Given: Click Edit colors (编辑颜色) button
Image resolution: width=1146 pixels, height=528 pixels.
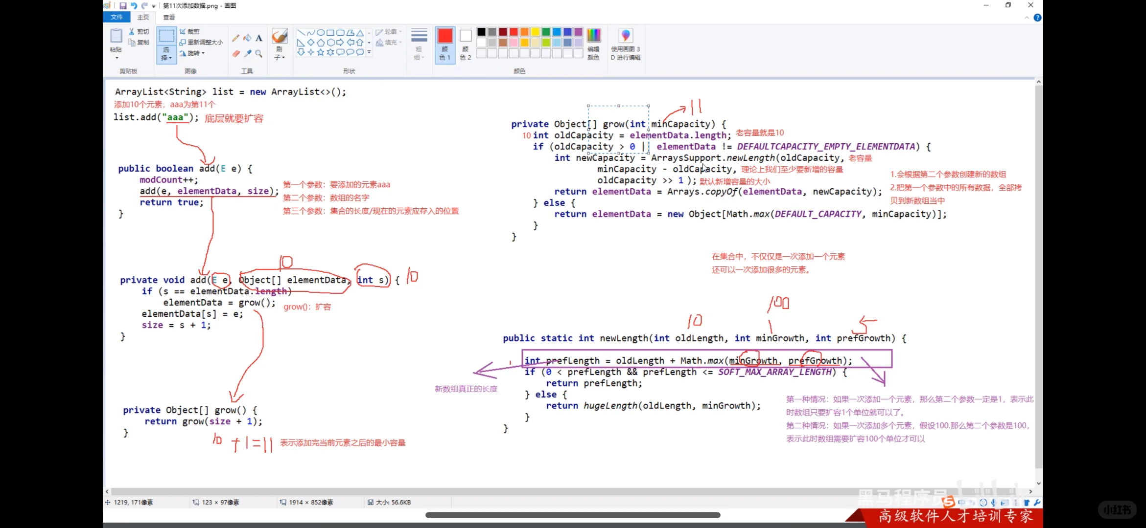Looking at the screenshot, I should (x=593, y=44).
